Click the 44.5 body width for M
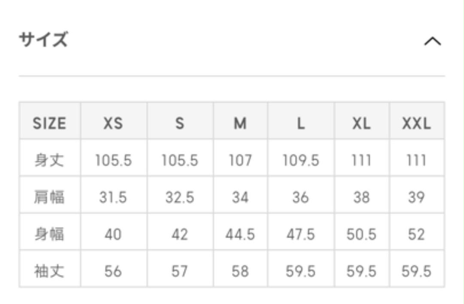 coord(240,234)
